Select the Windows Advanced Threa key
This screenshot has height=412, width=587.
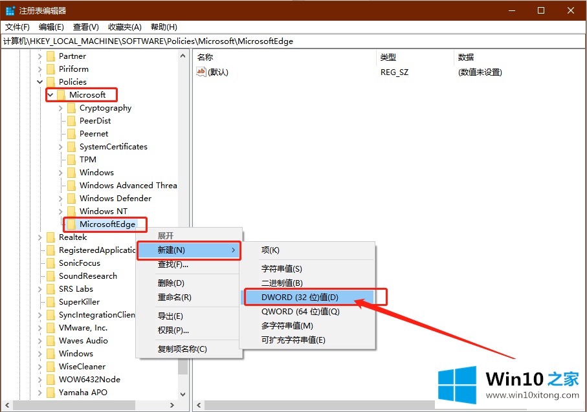click(128, 186)
